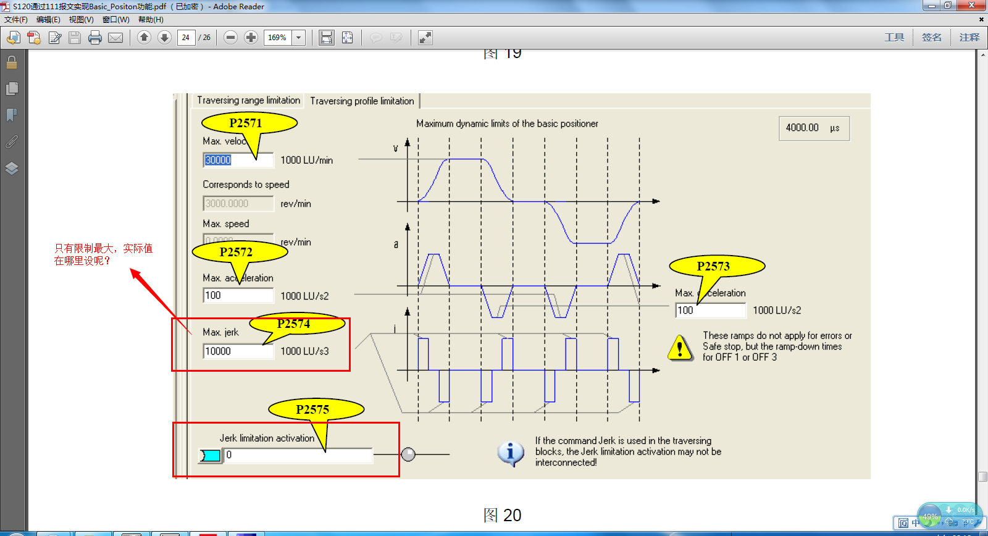This screenshot has width=988, height=536.
Task: Click the "Corresponds to speed" label
Action: tap(246, 185)
